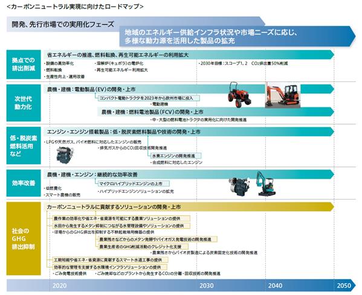Click the 燃料転換 bullet
This screenshot has width=362, height=295.
point(53,70)
